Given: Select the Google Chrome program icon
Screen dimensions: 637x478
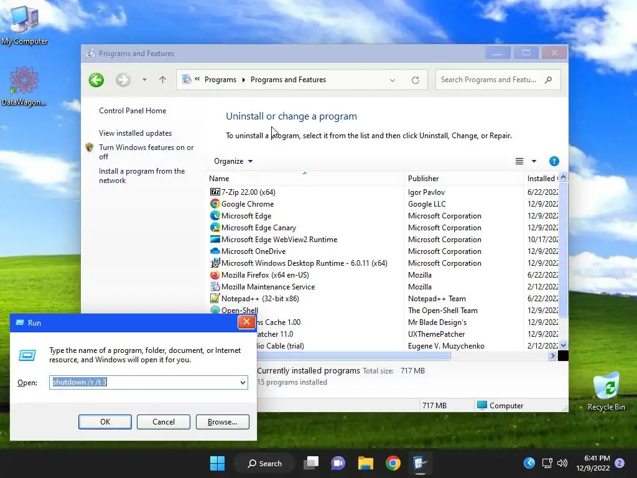Looking at the screenshot, I should (215, 204).
